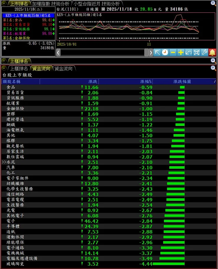
Task: Switch to 加權指數 技術分析 tab
Action: coord(51,4)
